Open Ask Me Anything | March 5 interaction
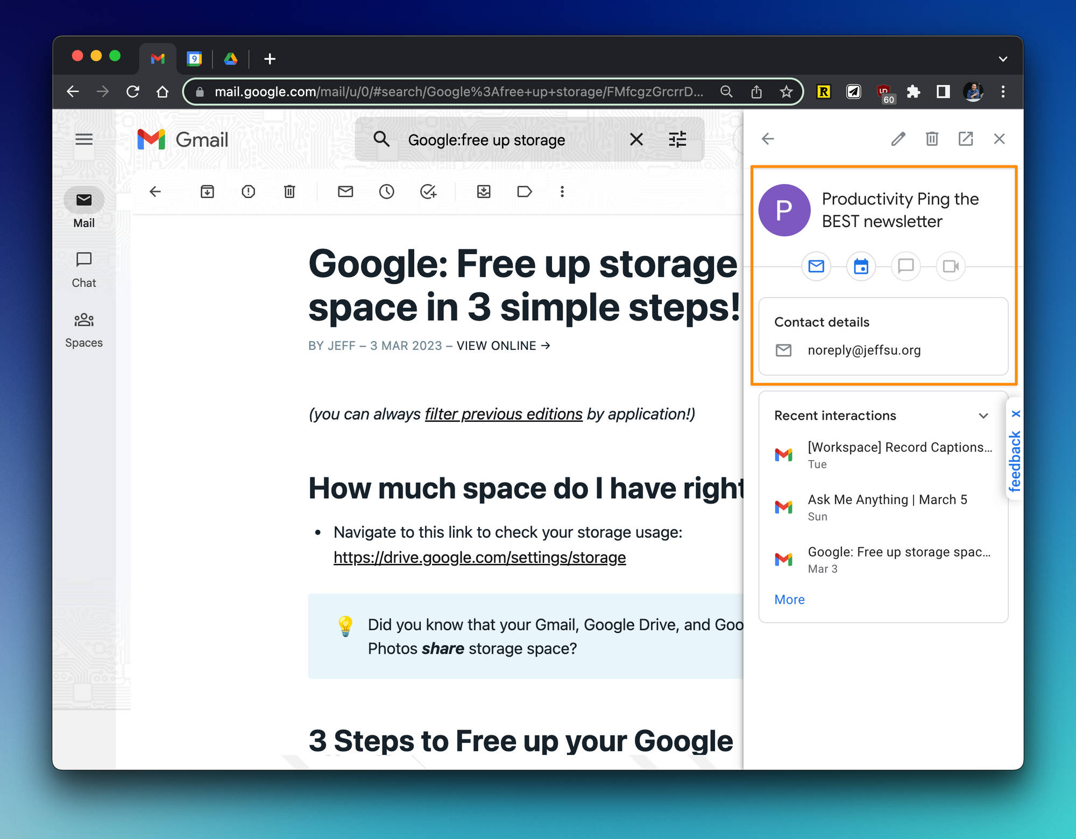This screenshot has width=1076, height=839. (x=883, y=507)
